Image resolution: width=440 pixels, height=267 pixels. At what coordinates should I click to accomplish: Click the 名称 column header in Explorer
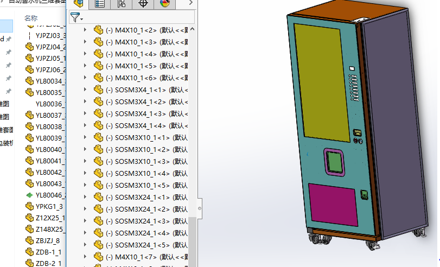click(x=31, y=18)
